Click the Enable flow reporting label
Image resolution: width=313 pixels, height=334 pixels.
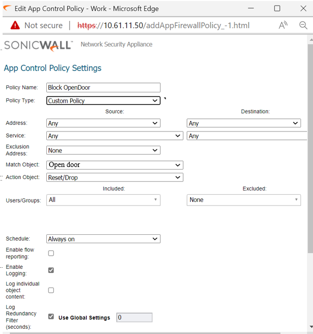coord(20,253)
